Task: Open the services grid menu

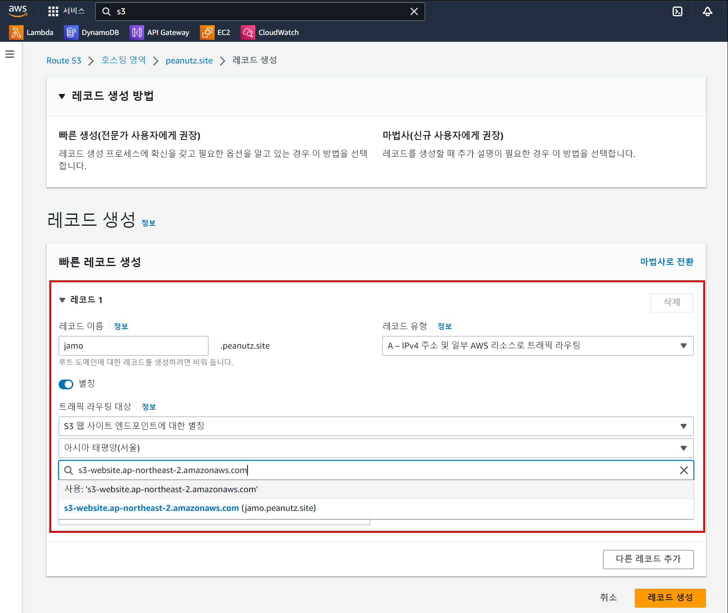Action: click(x=66, y=11)
